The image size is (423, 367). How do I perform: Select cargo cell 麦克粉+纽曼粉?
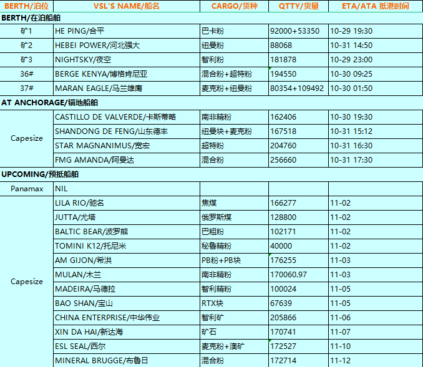pyautogui.click(x=234, y=88)
